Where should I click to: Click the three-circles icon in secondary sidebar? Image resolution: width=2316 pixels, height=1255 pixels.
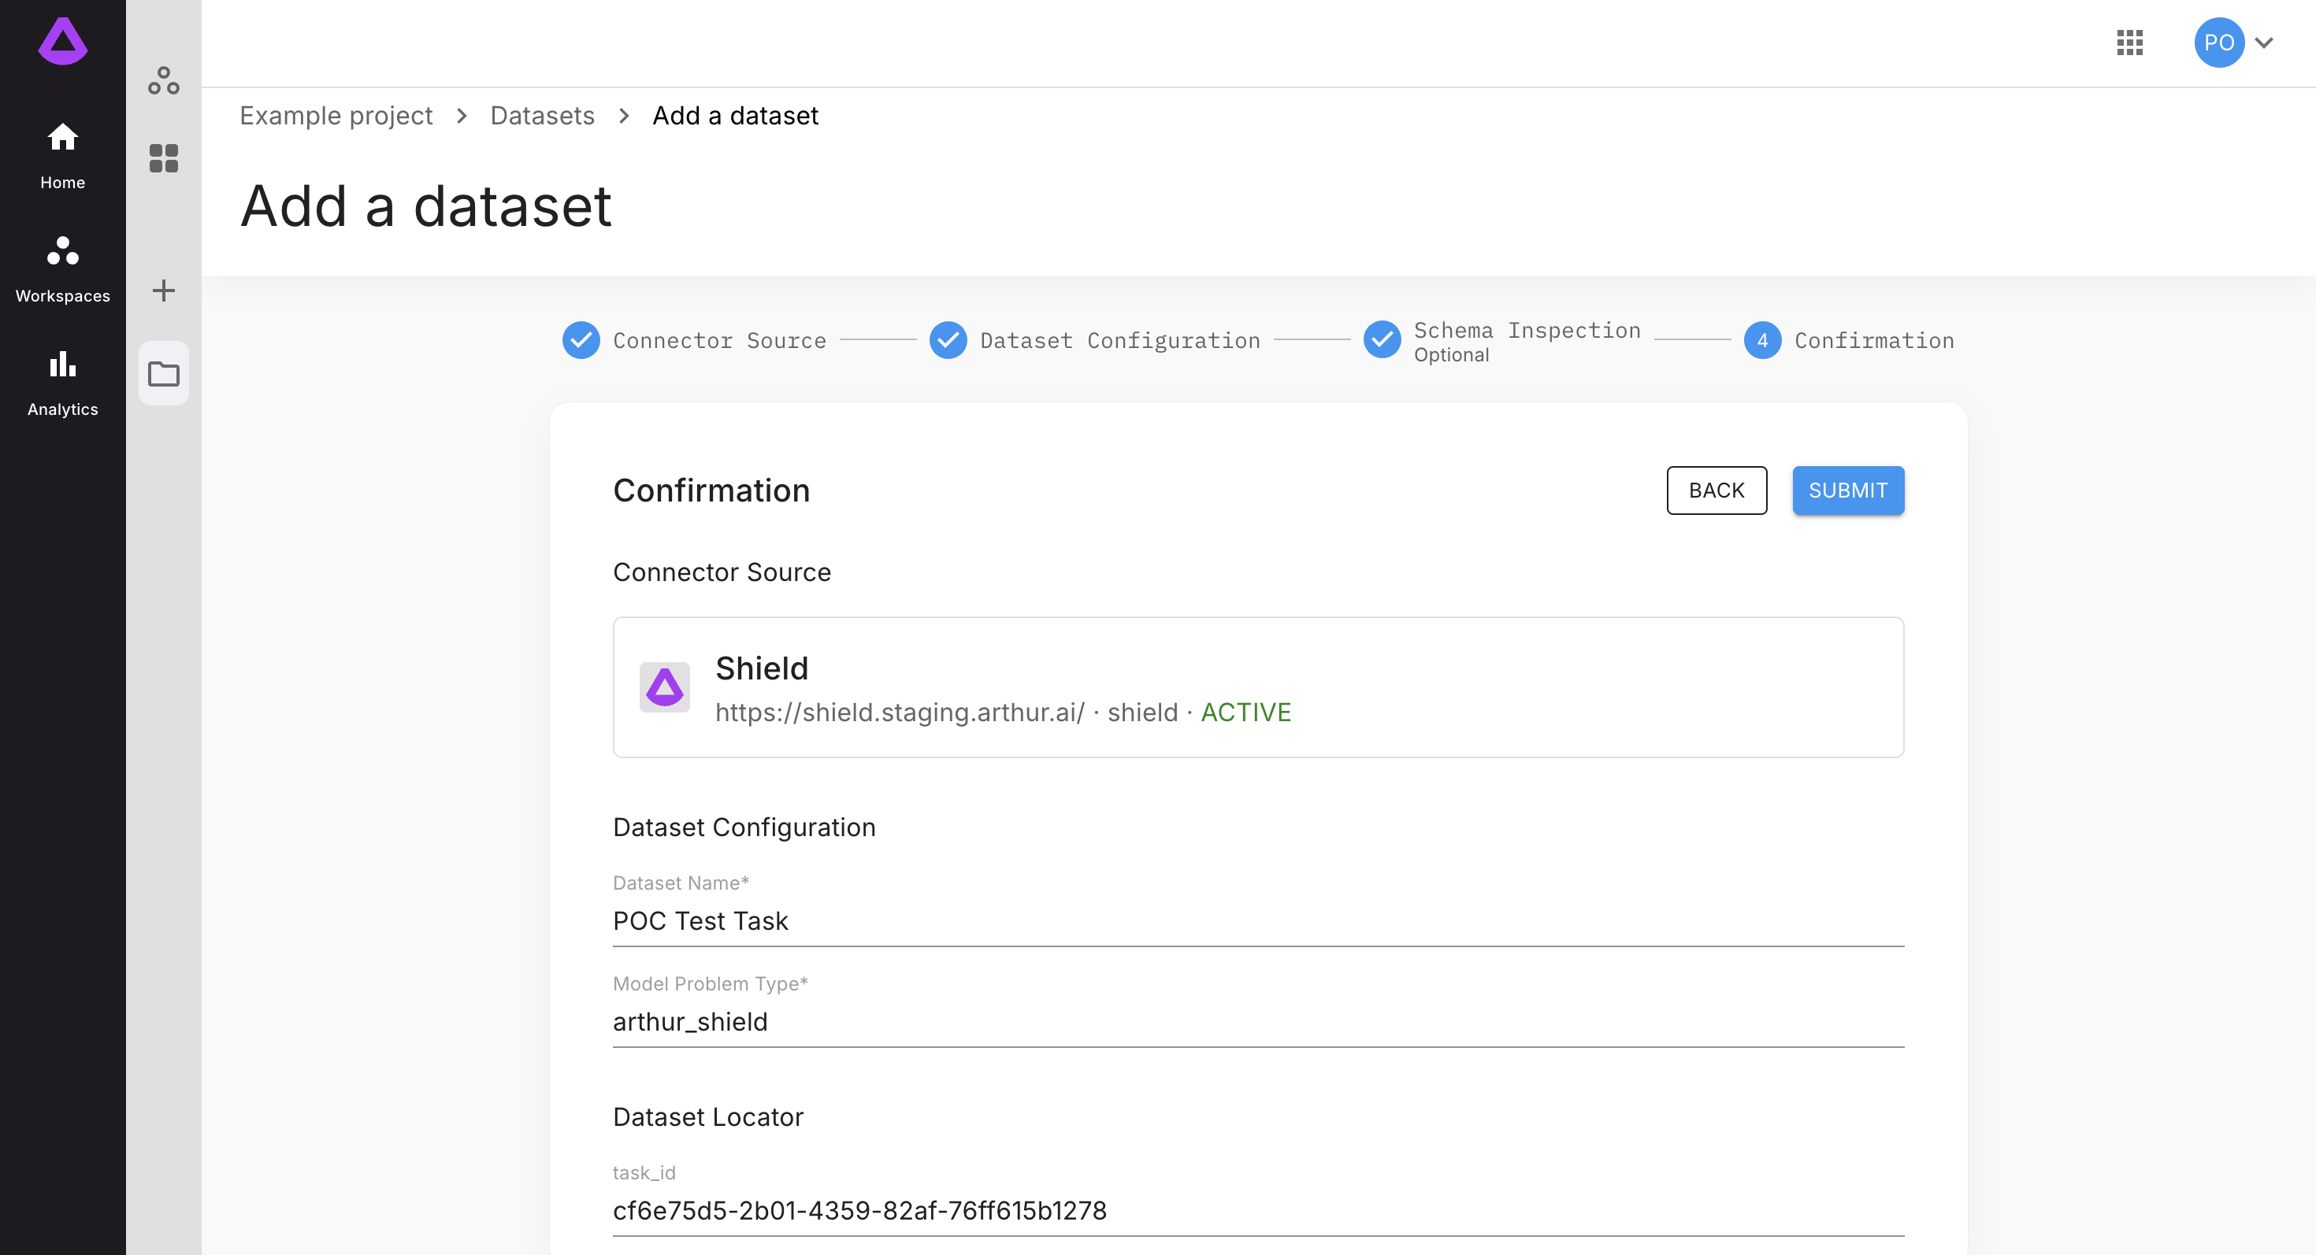pyautogui.click(x=164, y=81)
